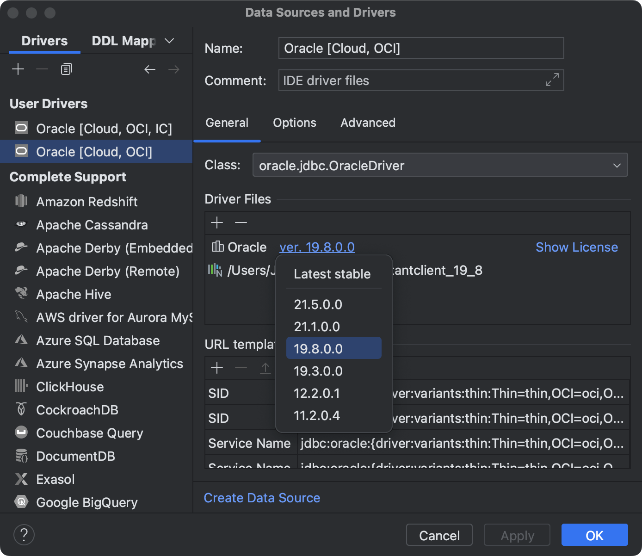Viewport: 642px width, 556px height.
Task: Click the back navigation arrow
Action: pos(150,69)
